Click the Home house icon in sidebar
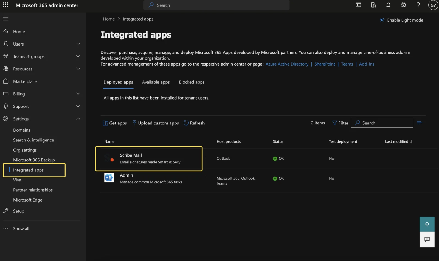 6,31
